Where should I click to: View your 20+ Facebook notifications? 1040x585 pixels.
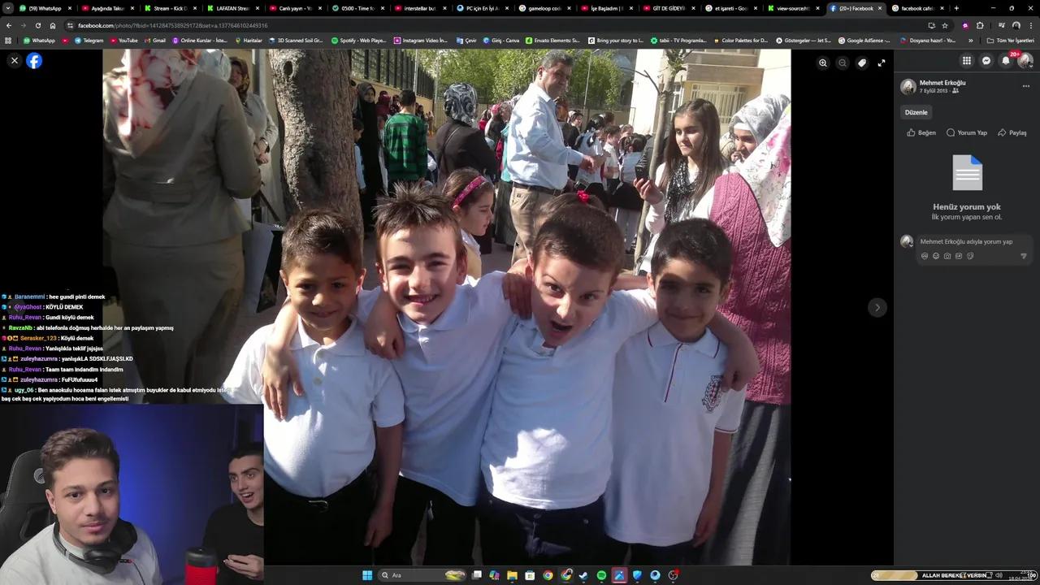click(1006, 60)
